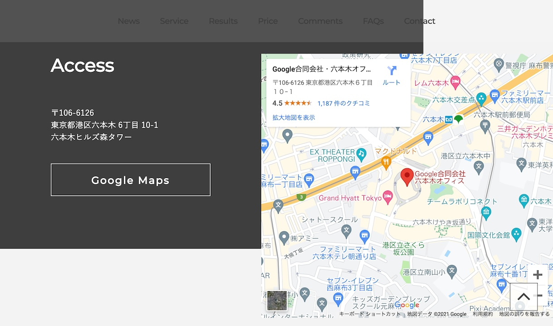Click the McDonald's restaurant marker

386,162
